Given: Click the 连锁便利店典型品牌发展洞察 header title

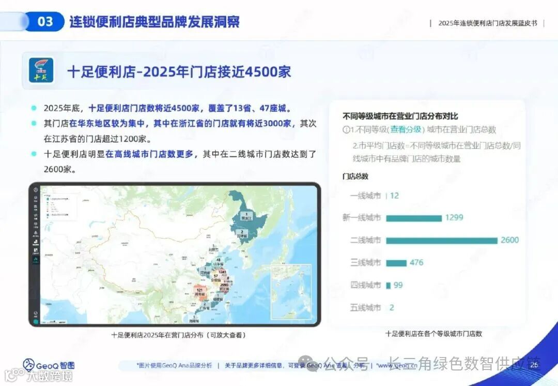Looking at the screenshot, I should (154, 22).
